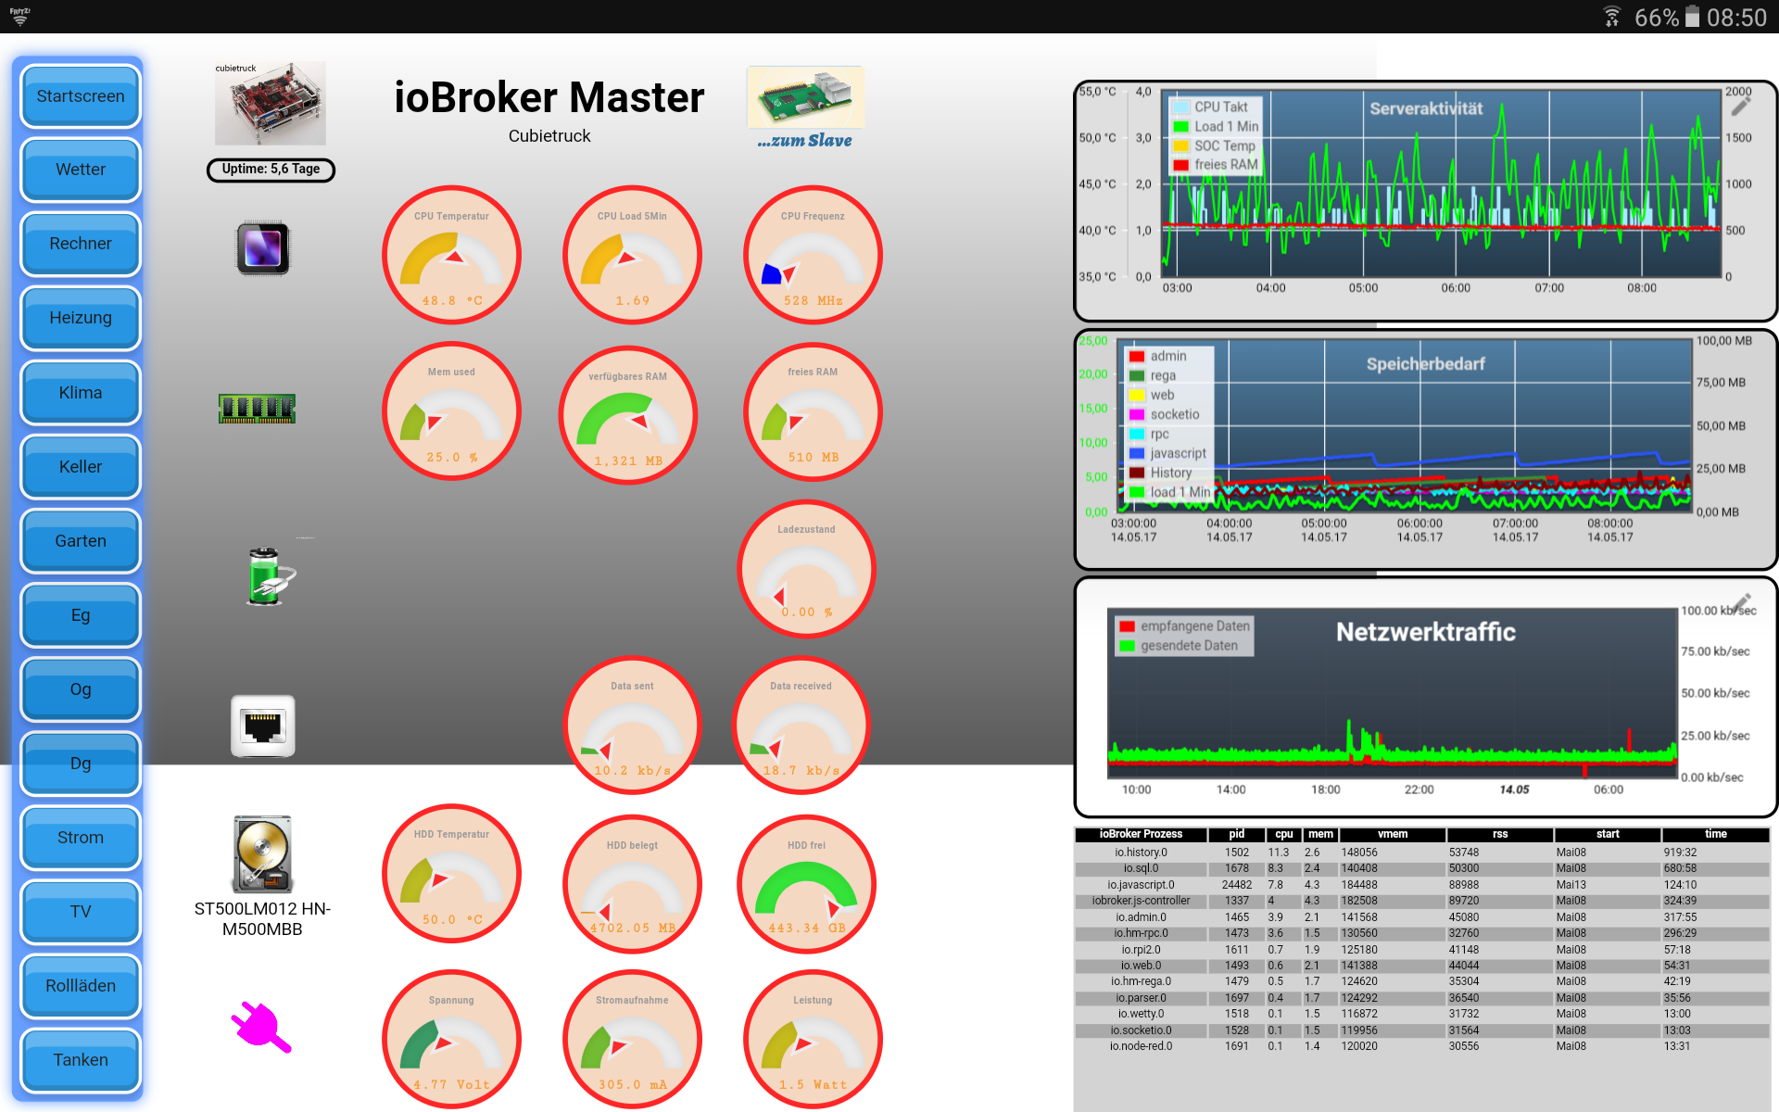The image size is (1779, 1112).
Task: Open the CPU Temperatur gauge
Action: point(451,255)
